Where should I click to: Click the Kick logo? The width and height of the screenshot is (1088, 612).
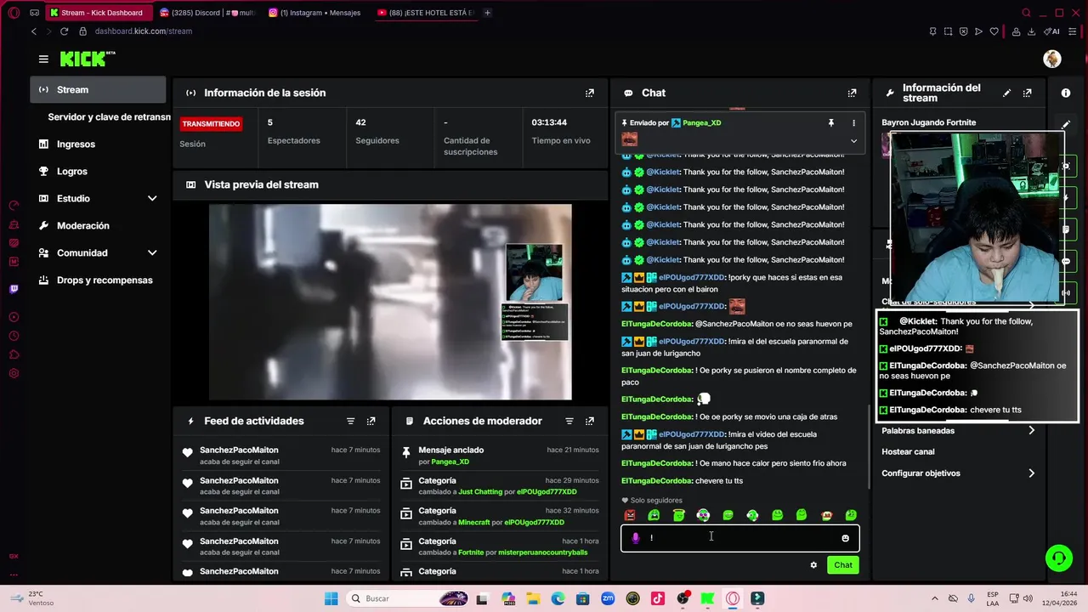[x=87, y=59]
